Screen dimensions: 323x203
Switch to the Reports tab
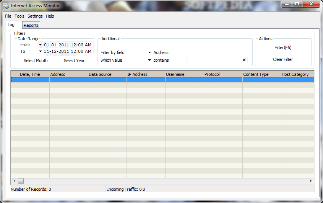pyautogui.click(x=31, y=25)
